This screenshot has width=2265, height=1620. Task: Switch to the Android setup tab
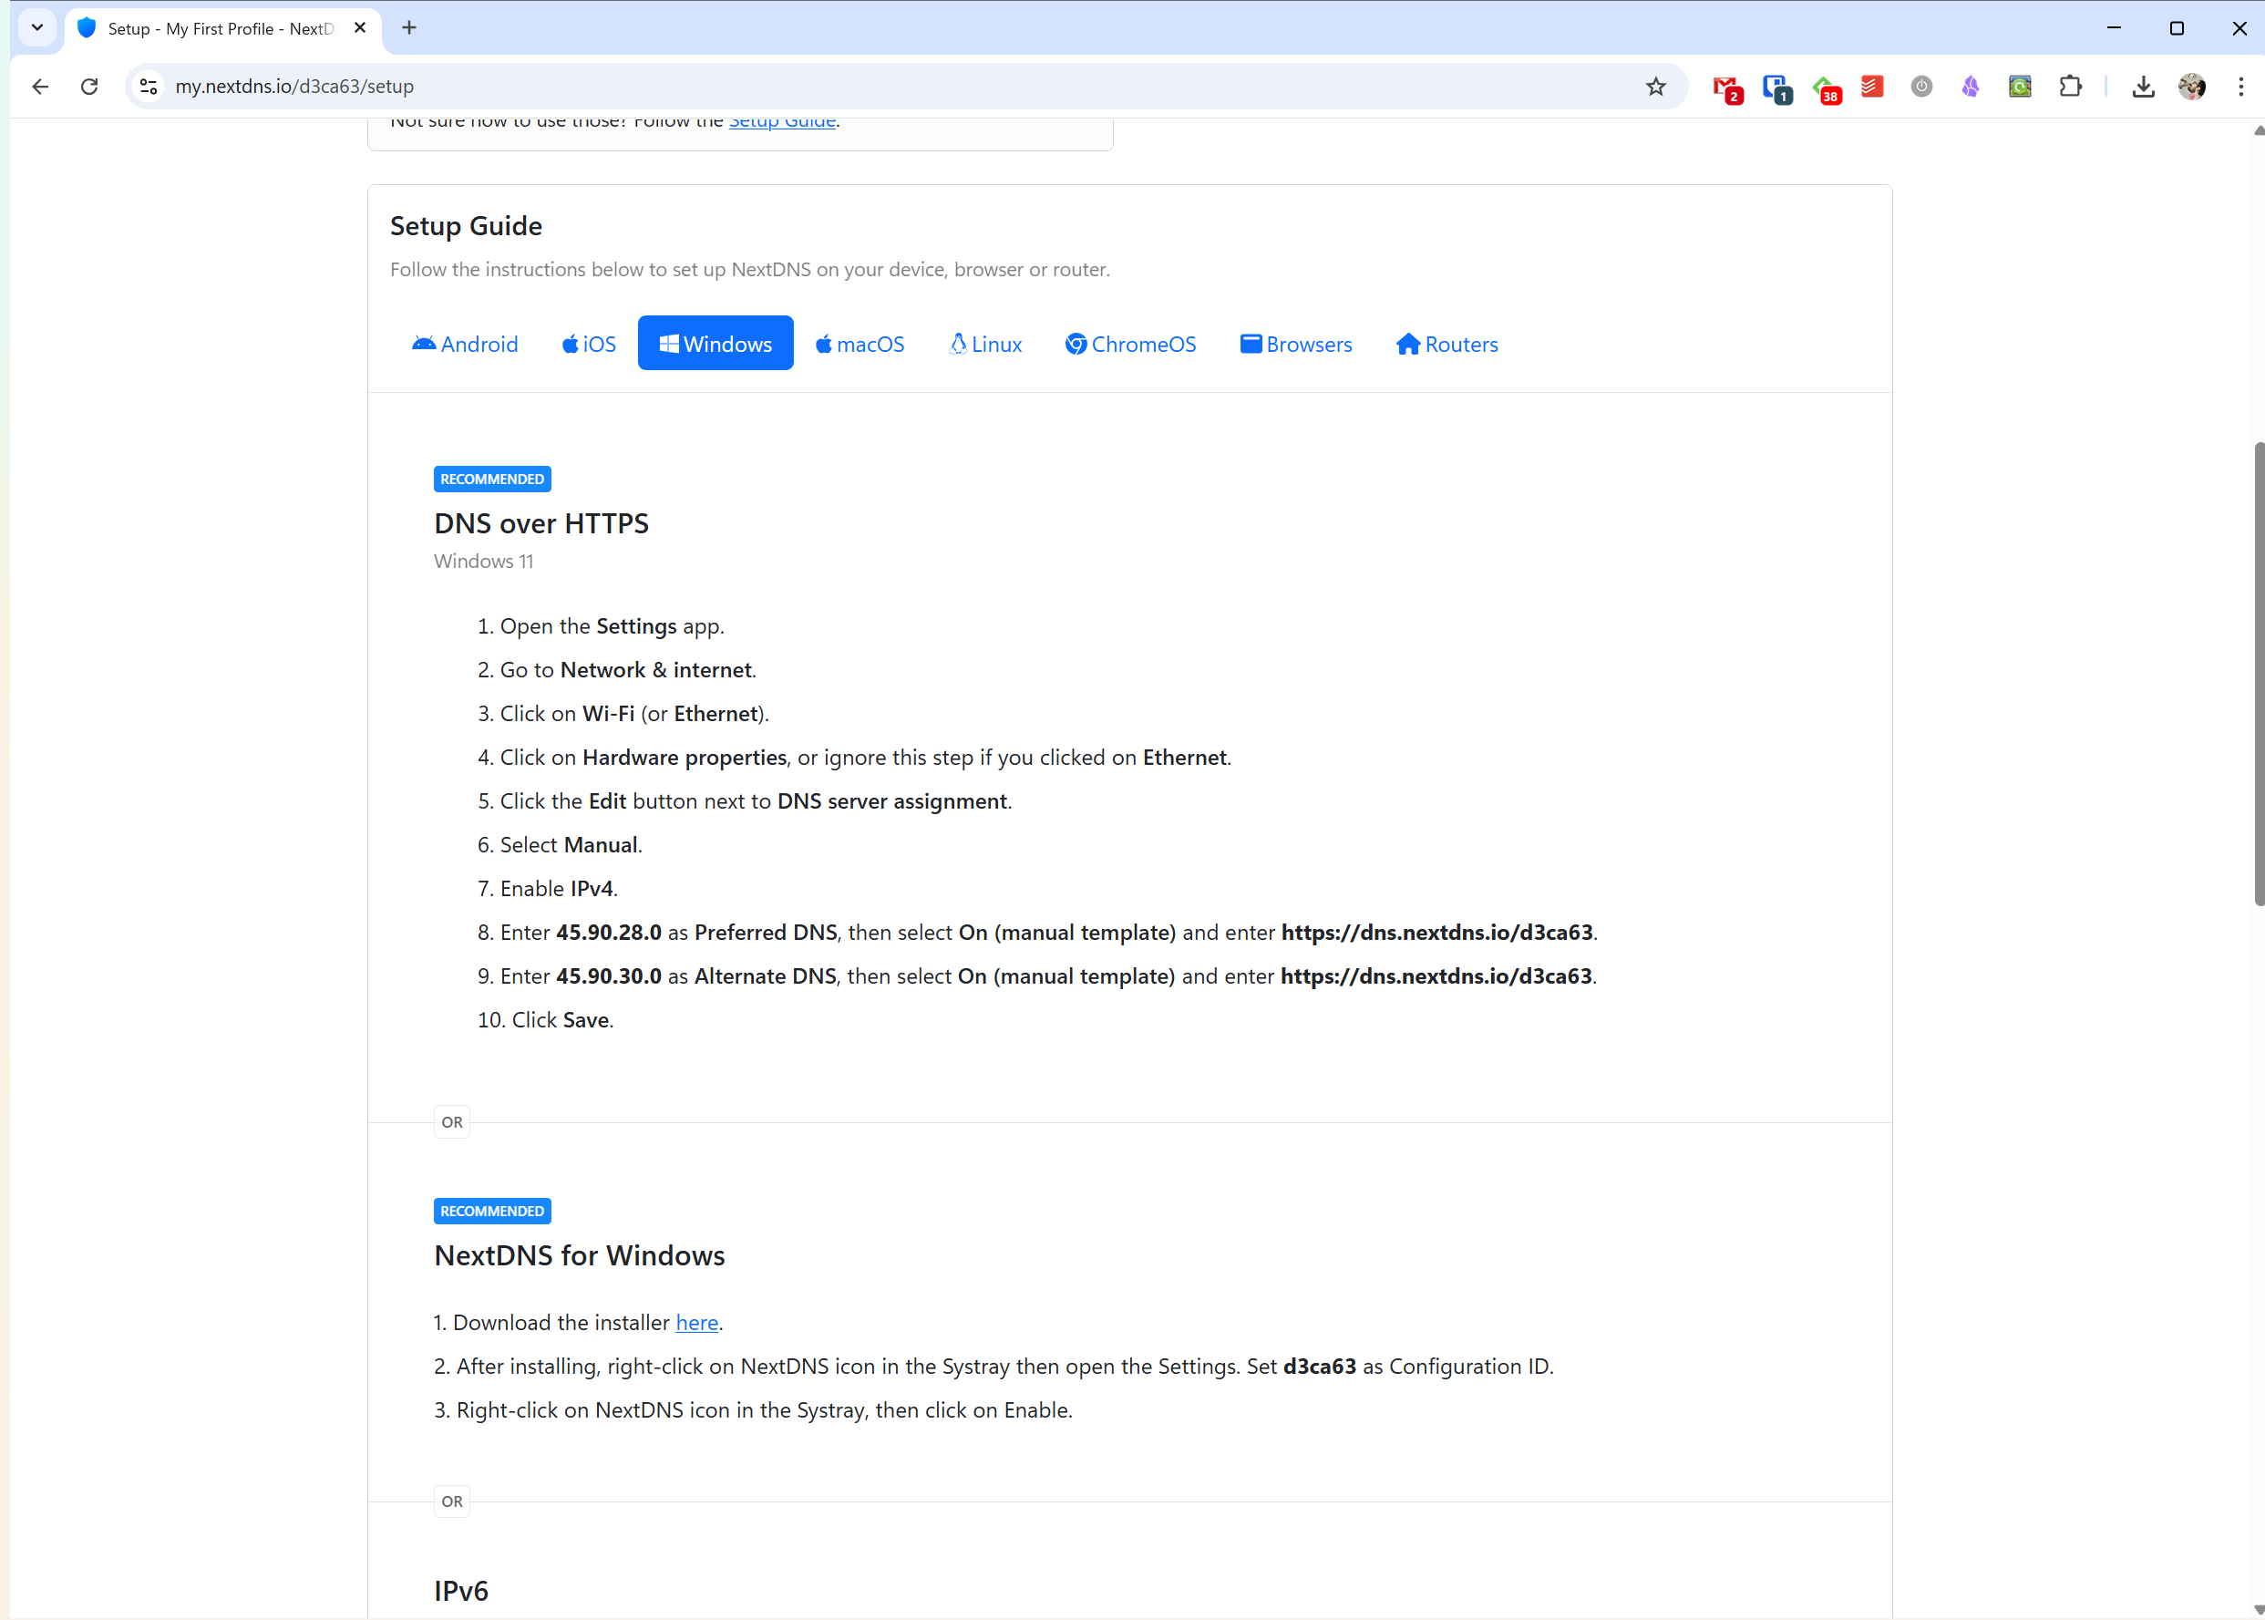(x=465, y=345)
